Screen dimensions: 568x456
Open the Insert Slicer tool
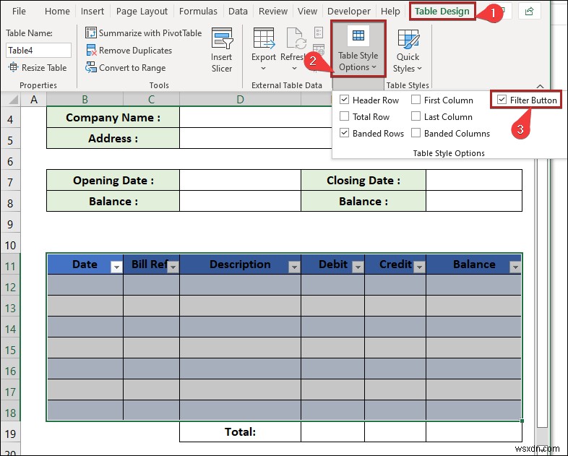pos(222,51)
